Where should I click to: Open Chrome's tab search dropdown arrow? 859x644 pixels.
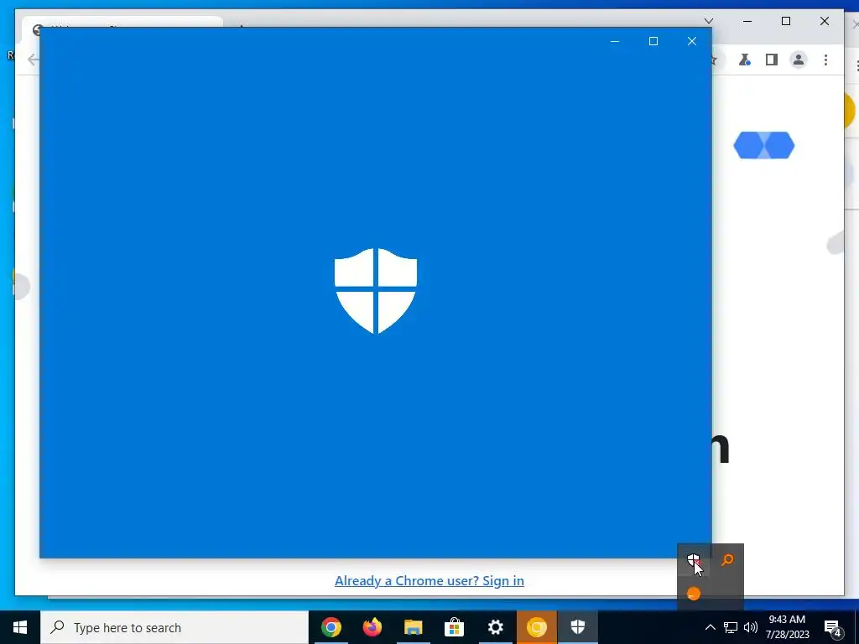[x=708, y=21]
